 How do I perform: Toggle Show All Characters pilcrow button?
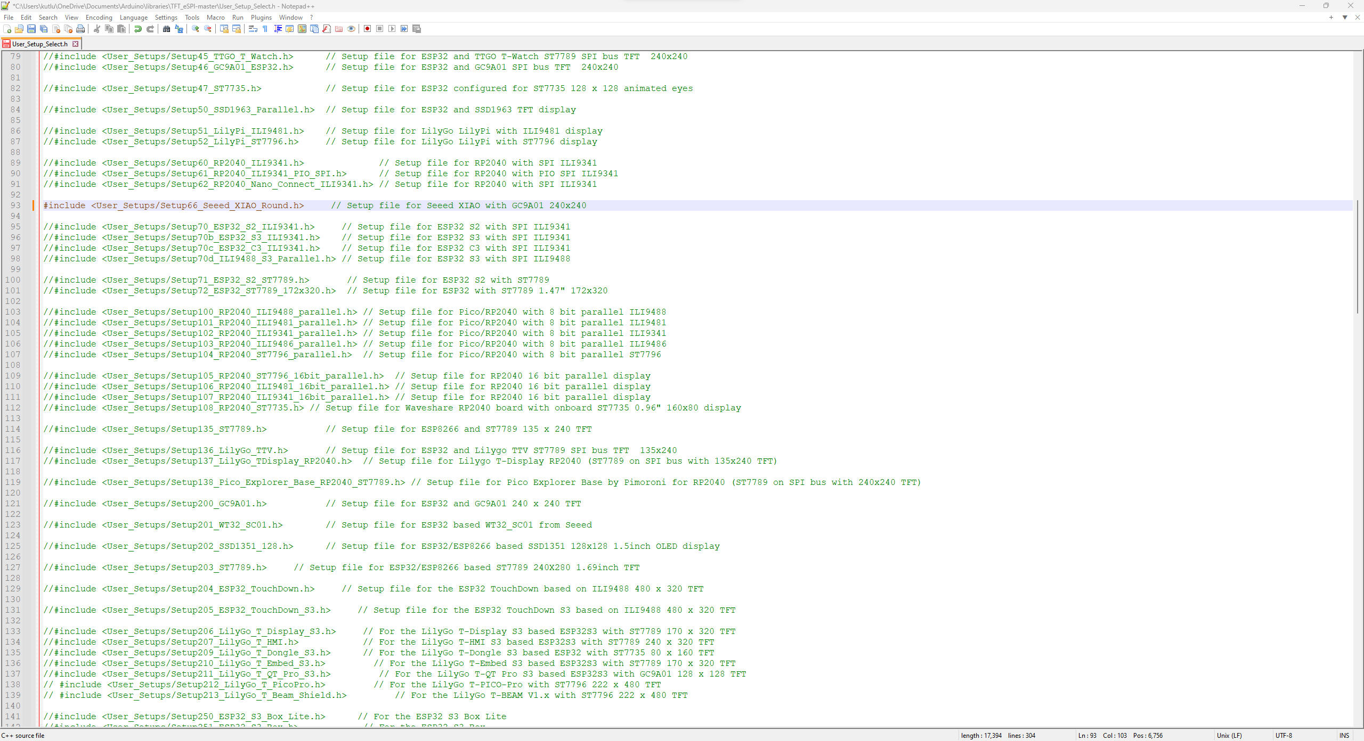point(265,29)
